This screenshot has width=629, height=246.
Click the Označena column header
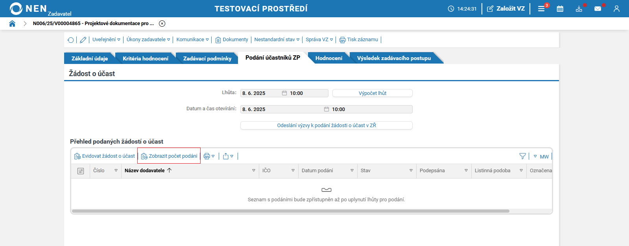(540, 170)
